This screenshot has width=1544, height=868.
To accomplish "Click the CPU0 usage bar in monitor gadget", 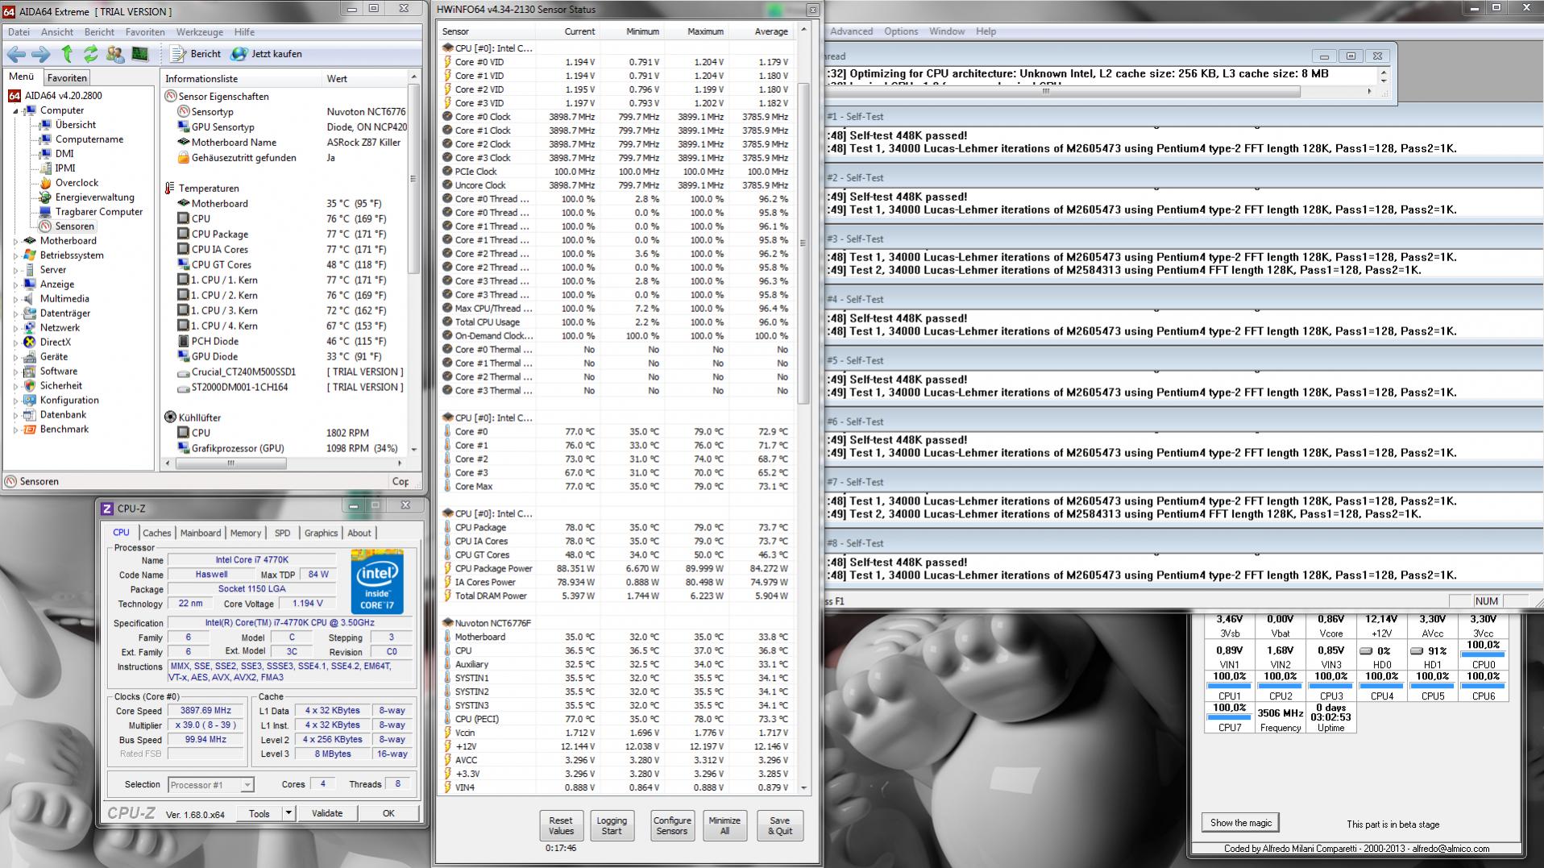I will coord(1483,655).
